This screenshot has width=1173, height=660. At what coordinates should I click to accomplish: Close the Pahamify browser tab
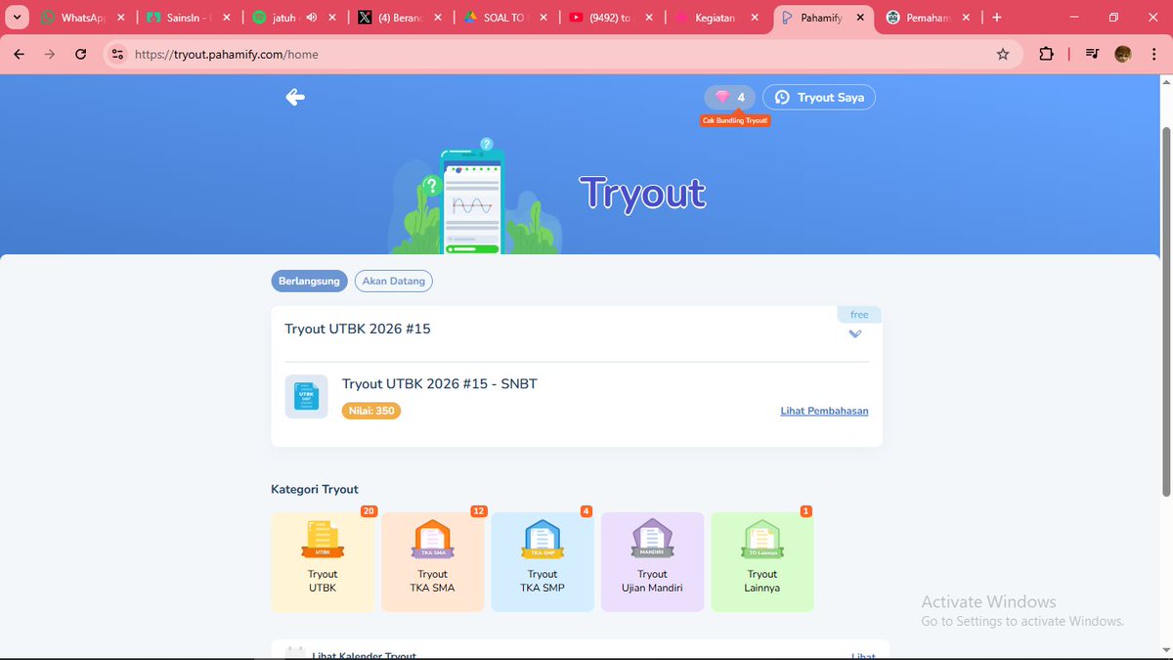coord(861,18)
